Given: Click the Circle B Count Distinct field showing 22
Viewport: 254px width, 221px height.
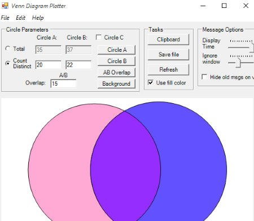Looking at the screenshot, I should click(78, 65).
